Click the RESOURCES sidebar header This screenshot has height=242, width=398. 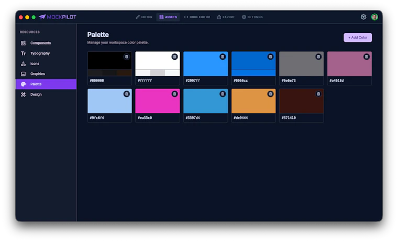[x=30, y=32]
